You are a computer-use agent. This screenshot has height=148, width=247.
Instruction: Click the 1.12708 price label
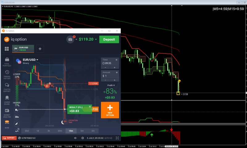point(94,83)
